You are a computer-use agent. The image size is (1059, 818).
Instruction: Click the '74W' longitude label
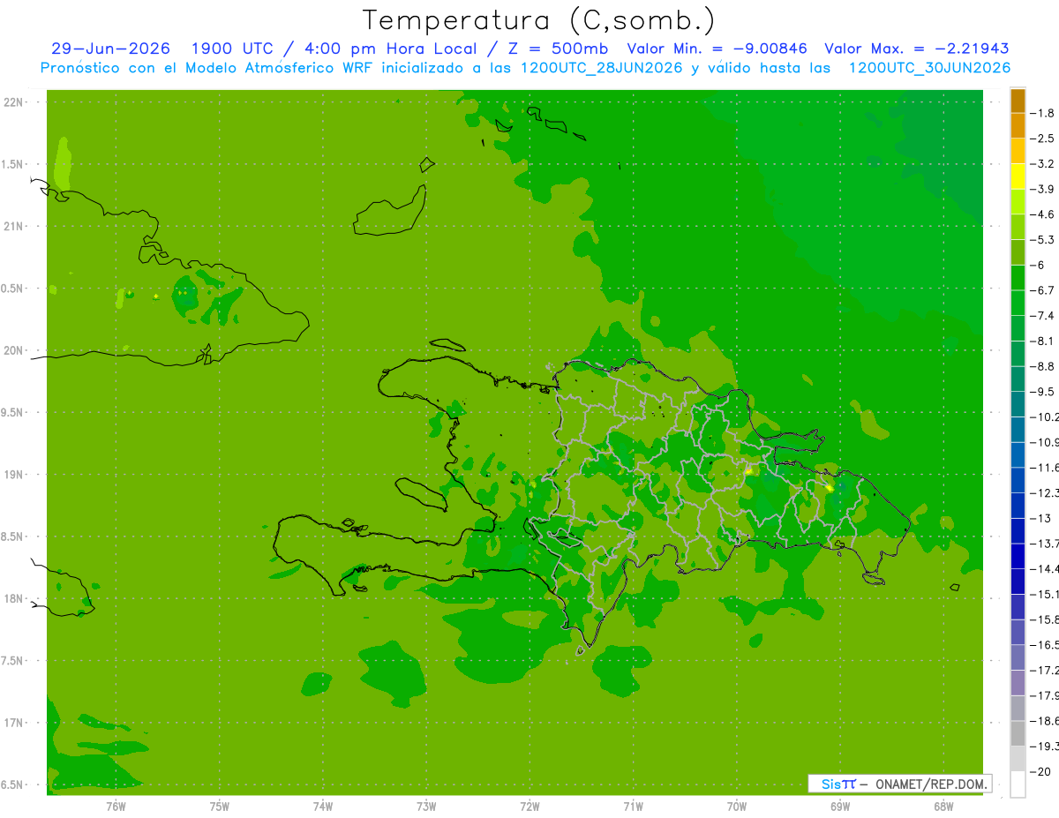[x=323, y=807]
